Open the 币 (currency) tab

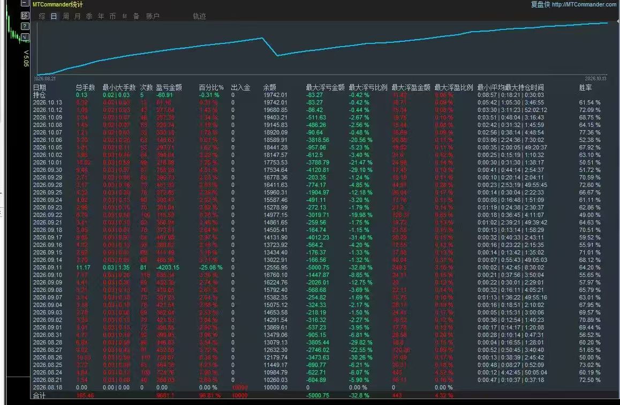pyautogui.click(x=112, y=16)
